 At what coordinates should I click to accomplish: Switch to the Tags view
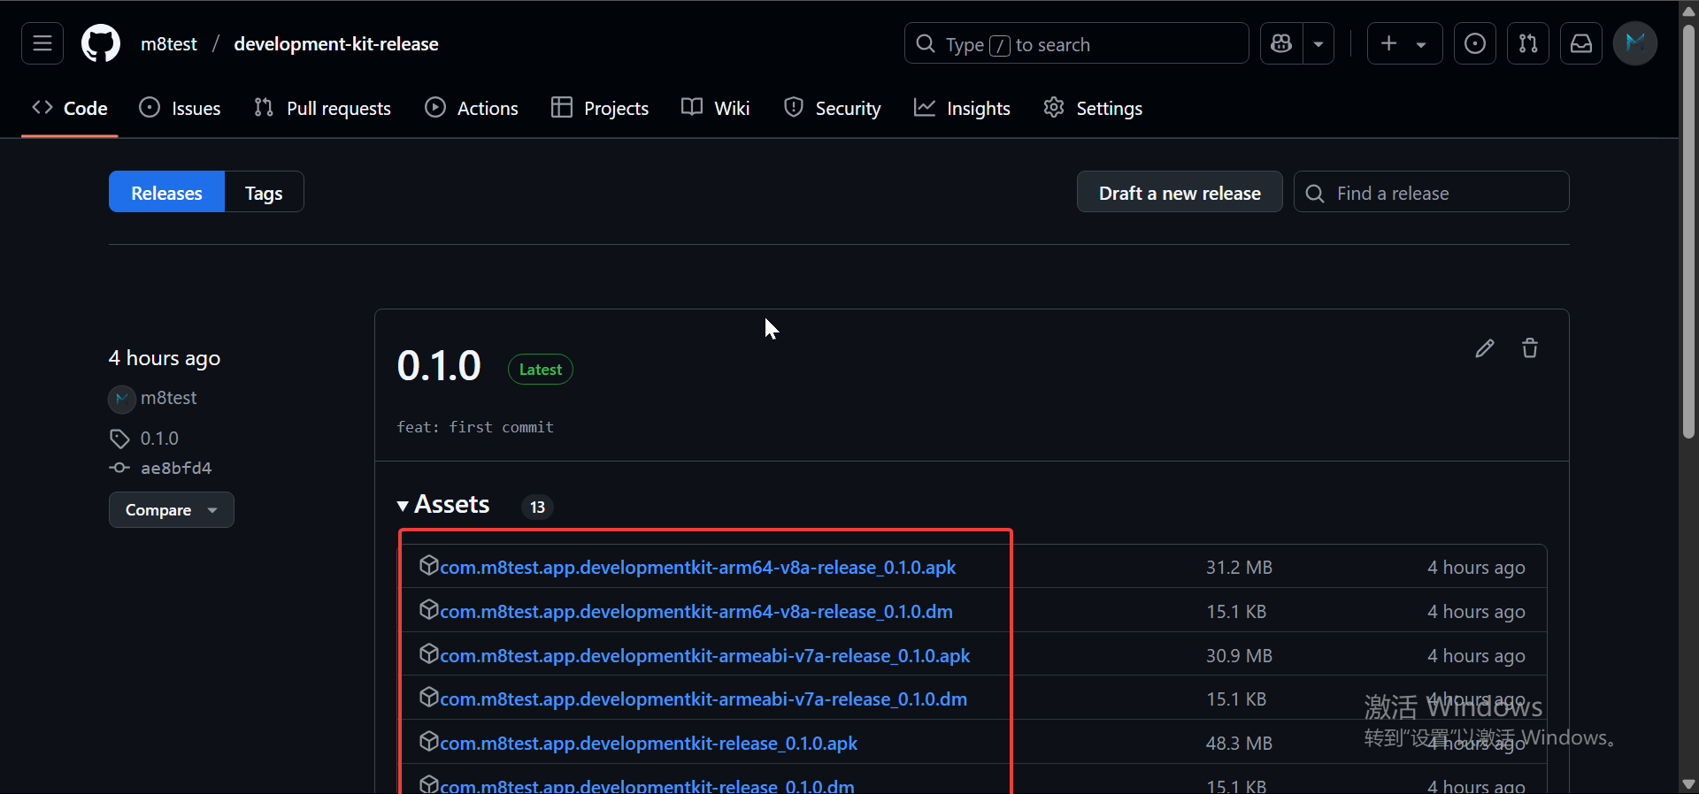coord(264,193)
